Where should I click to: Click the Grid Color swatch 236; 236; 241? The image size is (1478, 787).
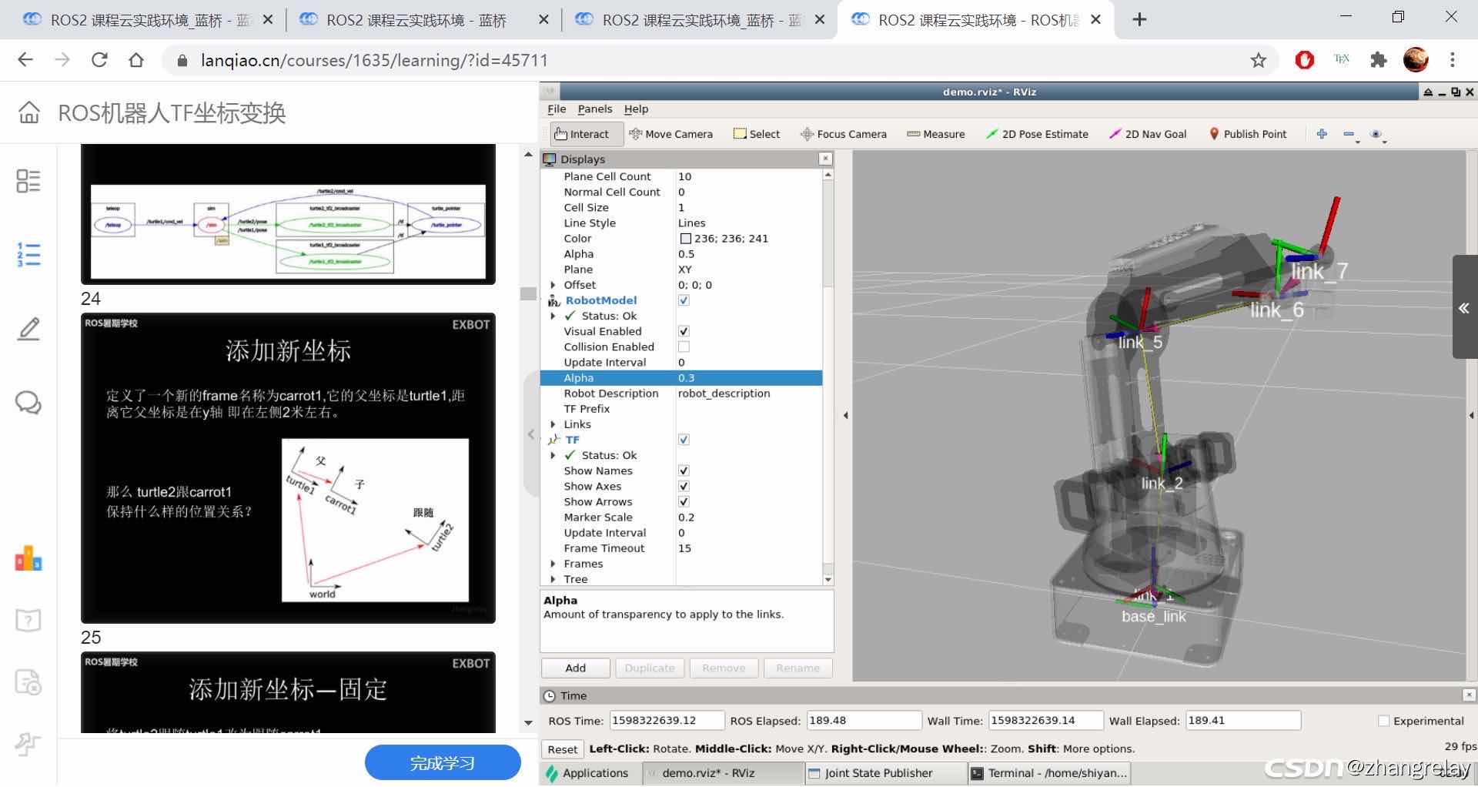pos(685,239)
